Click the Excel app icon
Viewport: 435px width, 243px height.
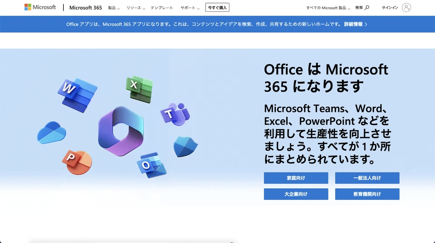coord(139,89)
